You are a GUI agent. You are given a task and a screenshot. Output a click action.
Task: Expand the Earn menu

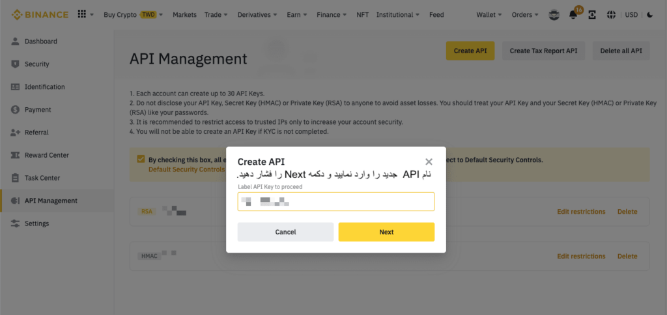pyautogui.click(x=297, y=15)
